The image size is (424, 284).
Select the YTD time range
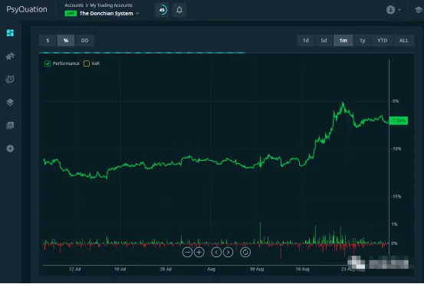tap(382, 41)
